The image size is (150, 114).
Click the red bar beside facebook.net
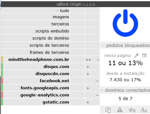tap(2, 81)
